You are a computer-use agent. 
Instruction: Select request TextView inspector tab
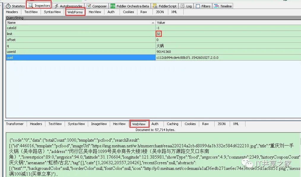(x=31, y=12)
